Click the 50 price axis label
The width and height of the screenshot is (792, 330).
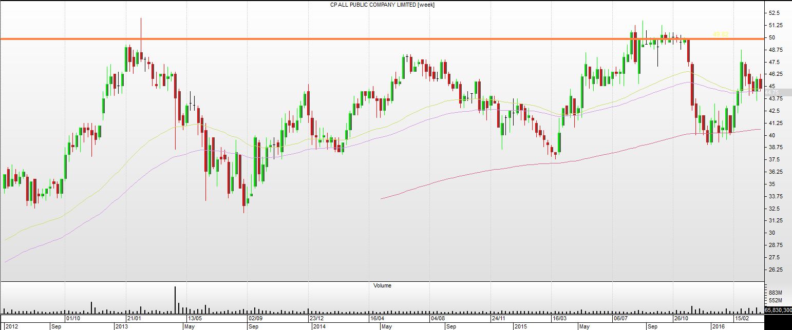[772, 37]
